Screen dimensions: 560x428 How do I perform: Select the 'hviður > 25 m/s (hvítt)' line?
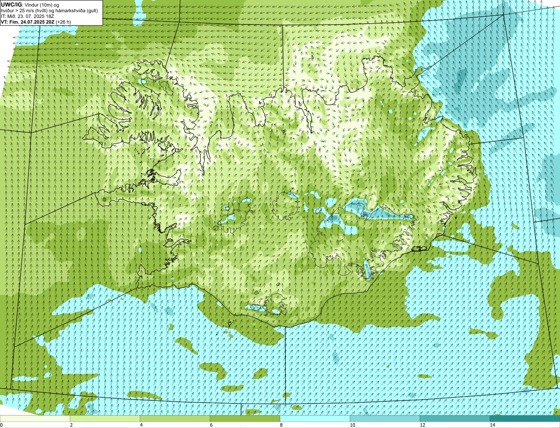49,11
